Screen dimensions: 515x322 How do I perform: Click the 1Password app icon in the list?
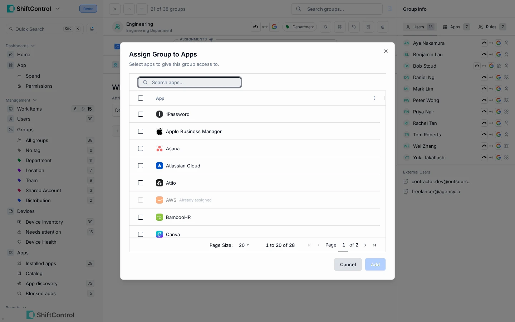[x=160, y=114]
